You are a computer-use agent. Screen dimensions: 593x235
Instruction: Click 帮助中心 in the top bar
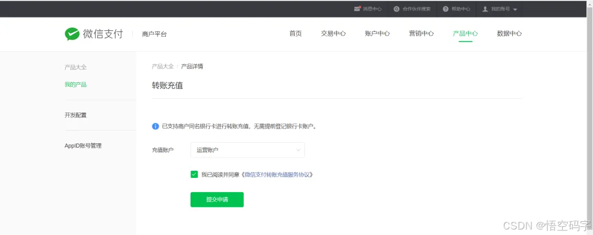(x=461, y=9)
